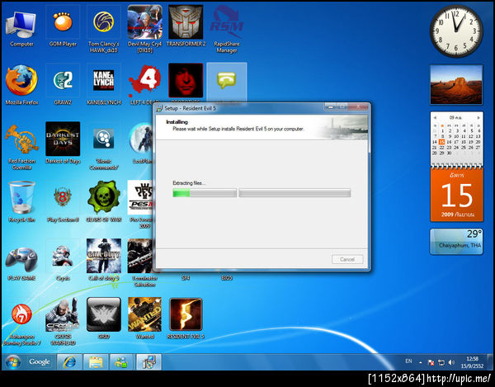Screen dimensions: 495x387
Task: Click the Extracting files progress bar
Action: 205,193
